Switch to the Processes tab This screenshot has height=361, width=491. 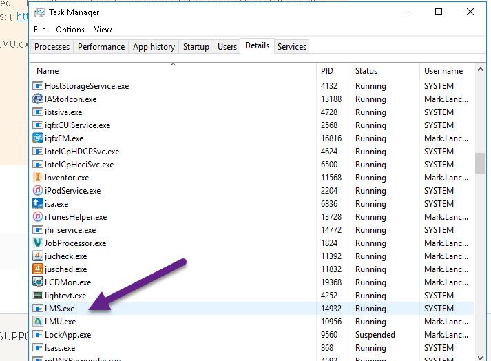52,47
